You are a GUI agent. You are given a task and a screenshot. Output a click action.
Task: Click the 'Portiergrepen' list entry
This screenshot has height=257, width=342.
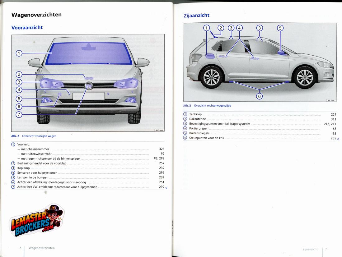click(199, 129)
